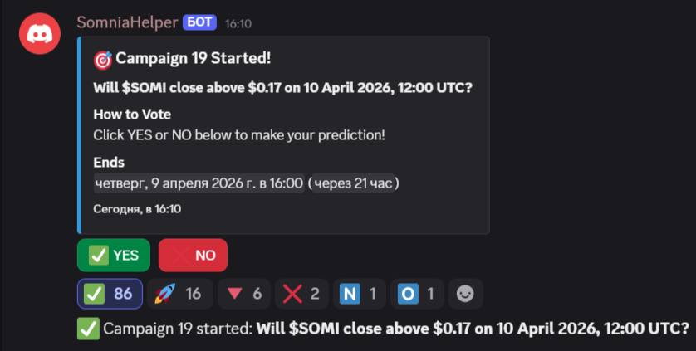This screenshot has width=696, height=351.
Task: Click the checkmark emoji in bottom message
Action: [x=88, y=329]
